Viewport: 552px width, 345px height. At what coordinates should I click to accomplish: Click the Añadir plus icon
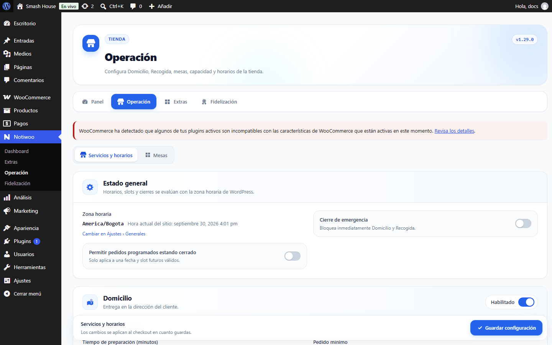[152, 6]
